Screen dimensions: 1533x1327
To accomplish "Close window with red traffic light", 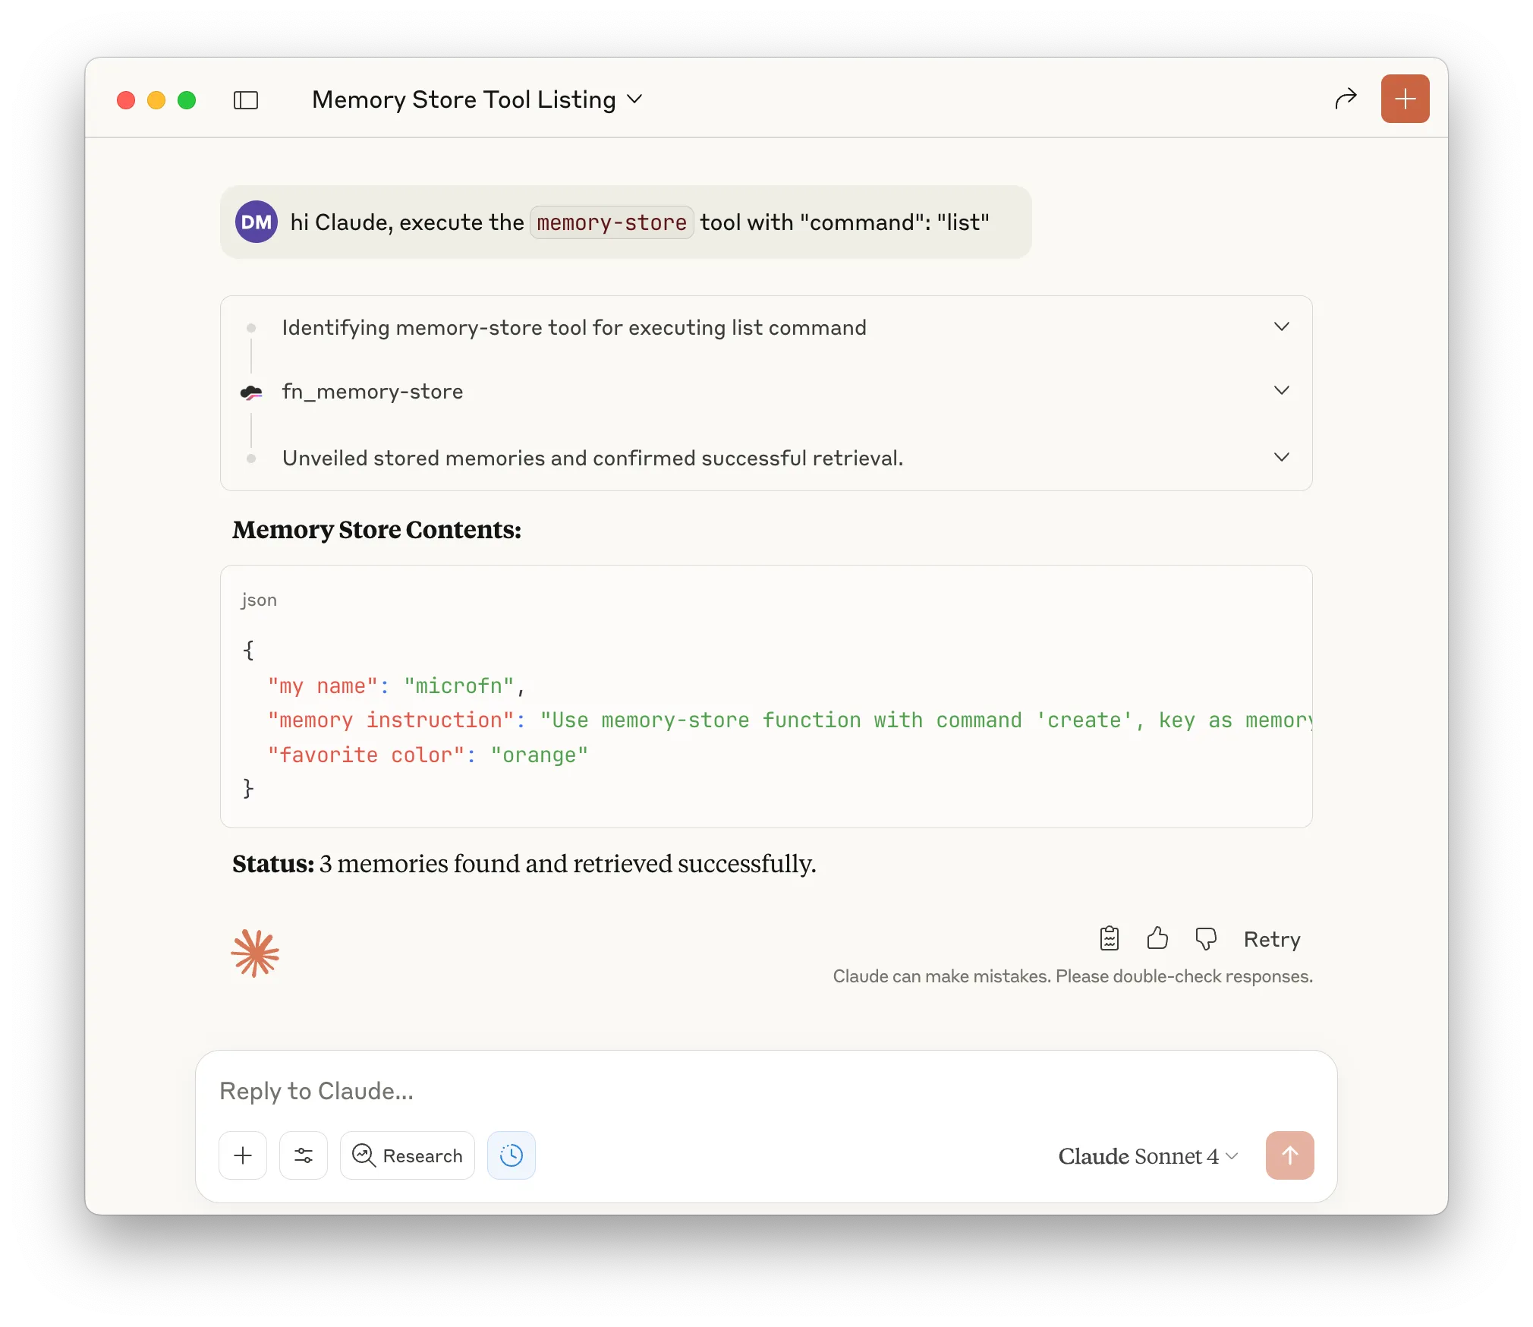I will [x=126, y=99].
